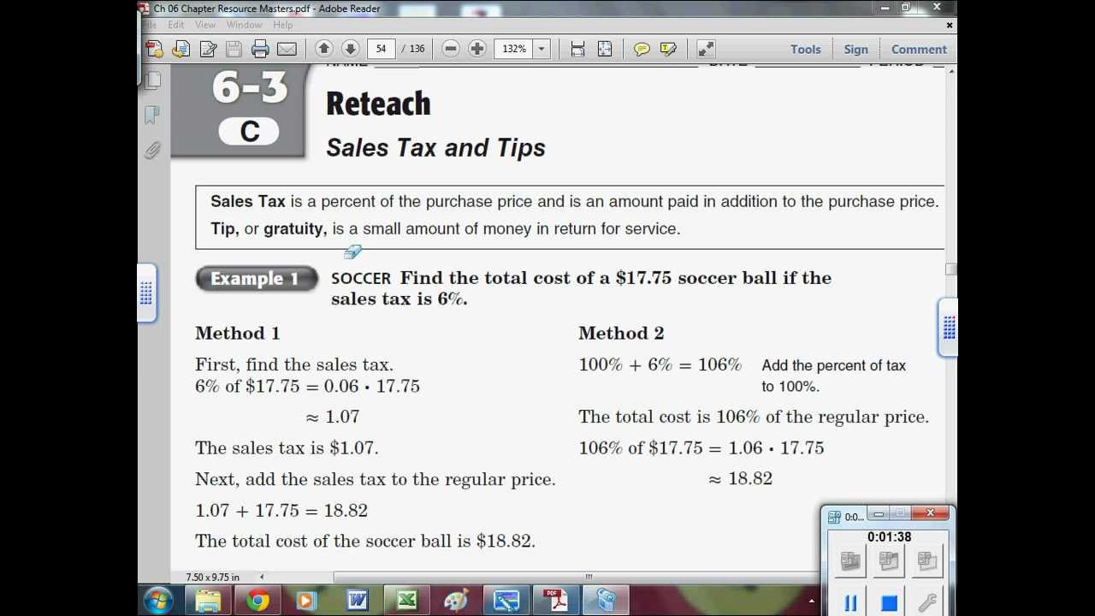1095x616 pixels.
Task: Click the Method 2 heading
Action: click(621, 334)
